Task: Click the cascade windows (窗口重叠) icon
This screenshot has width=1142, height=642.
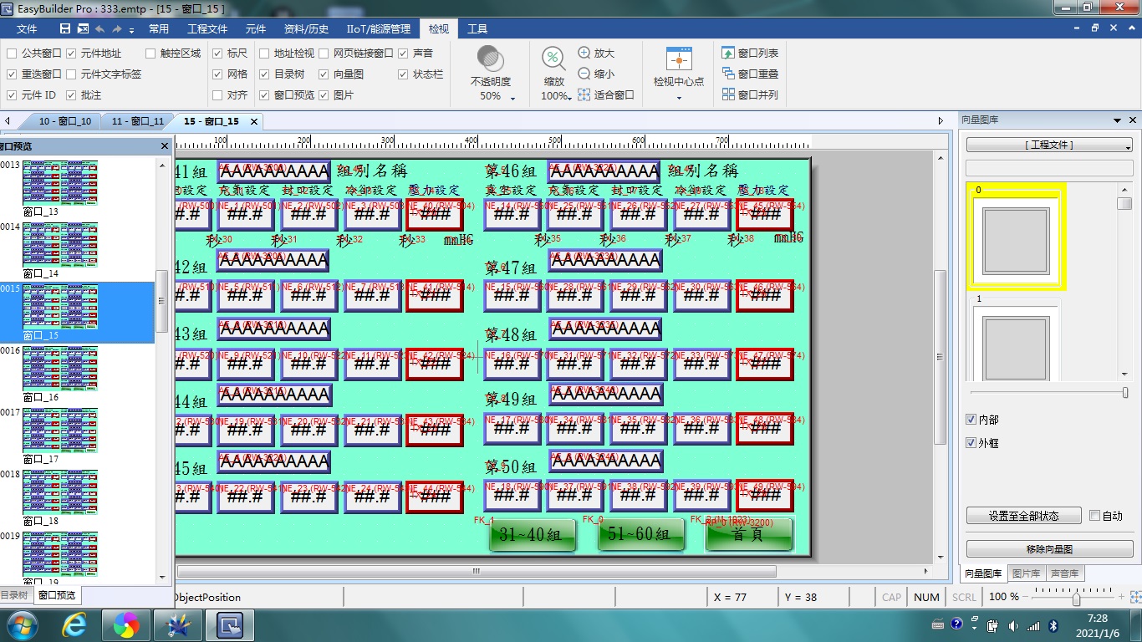Action: click(728, 74)
